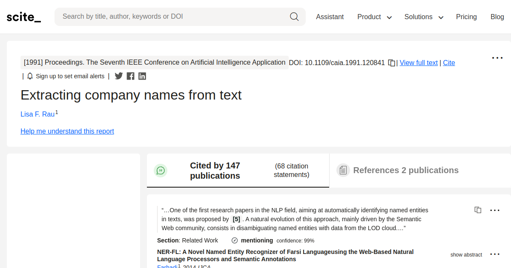The image size is (511, 268).
Task: Open the View full text link
Action: (419, 63)
